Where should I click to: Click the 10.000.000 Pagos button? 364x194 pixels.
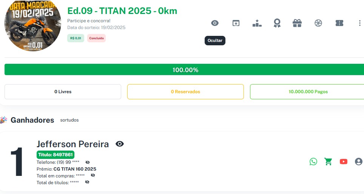point(308,92)
